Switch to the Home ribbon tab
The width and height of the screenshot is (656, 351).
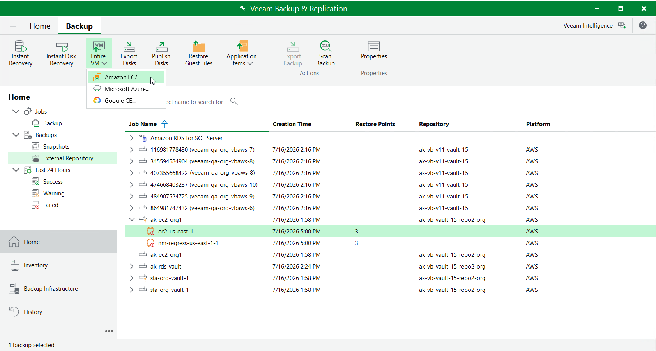40,26
